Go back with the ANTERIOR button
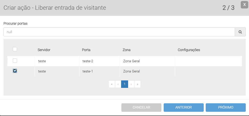 coord(183,107)
